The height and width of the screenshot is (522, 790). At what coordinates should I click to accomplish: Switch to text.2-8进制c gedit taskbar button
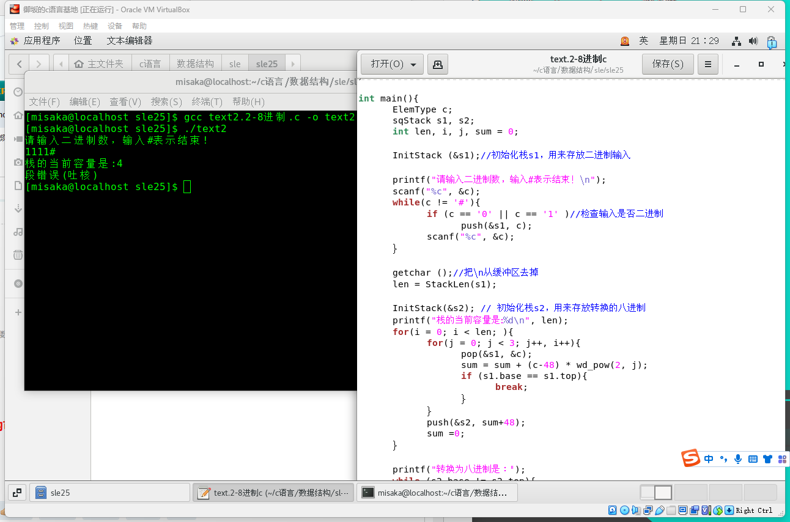click(x=274, y=492)
